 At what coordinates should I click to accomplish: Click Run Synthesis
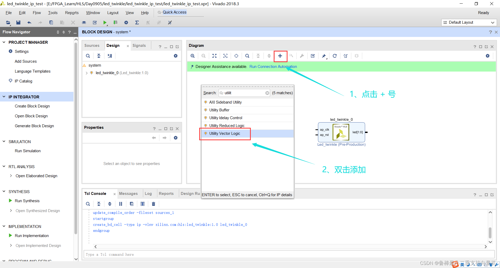27,201
